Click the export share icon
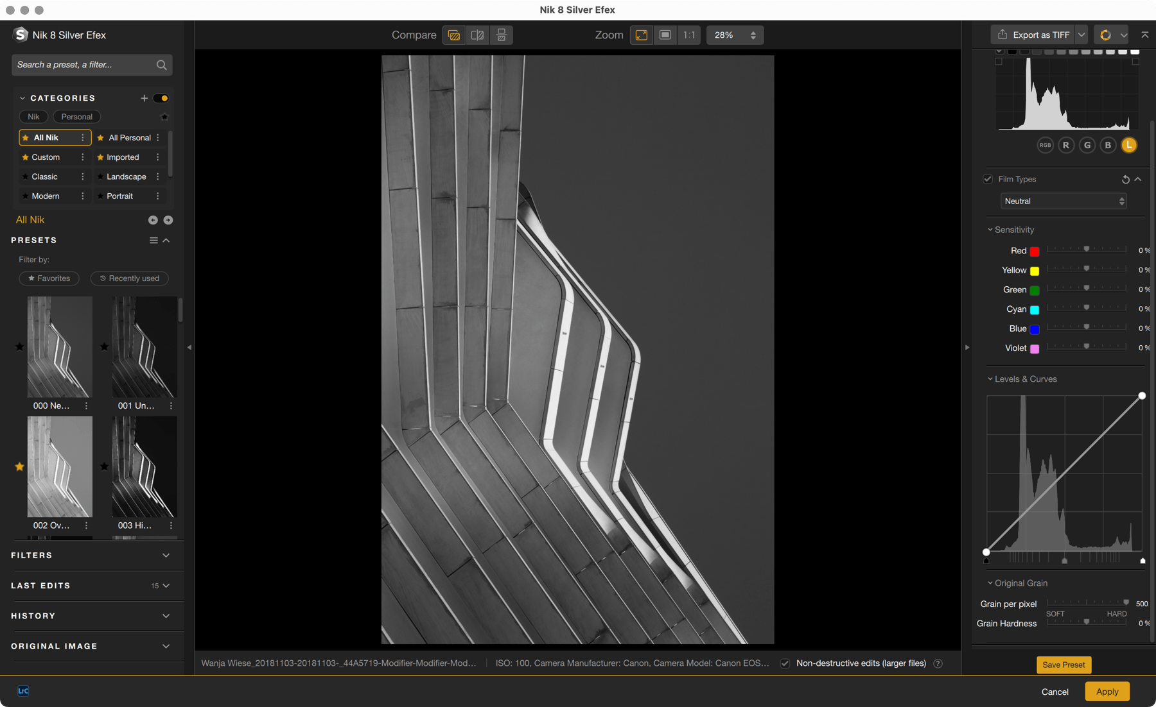This screenshot has width=1156, height=707. (1003, 35)
